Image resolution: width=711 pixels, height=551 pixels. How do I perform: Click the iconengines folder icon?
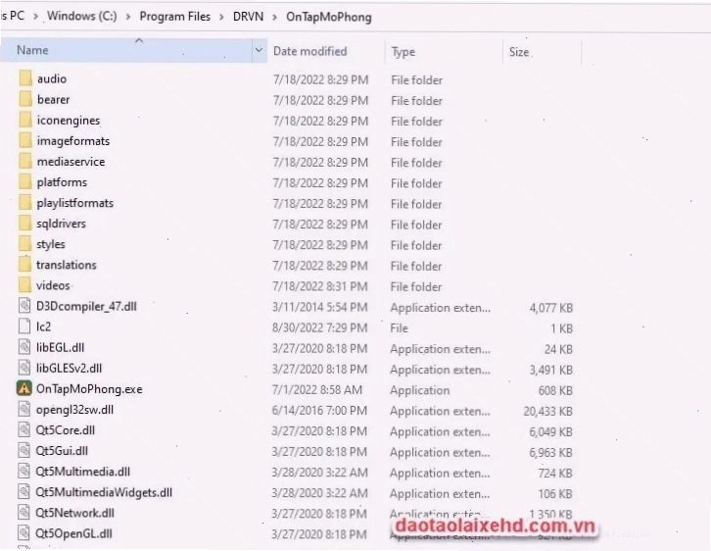(x=25, y=120)
